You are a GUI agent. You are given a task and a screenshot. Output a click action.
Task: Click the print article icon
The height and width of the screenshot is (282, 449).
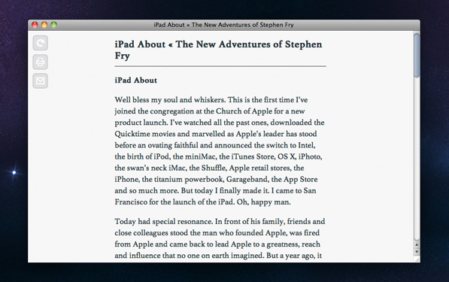(41, 62)
